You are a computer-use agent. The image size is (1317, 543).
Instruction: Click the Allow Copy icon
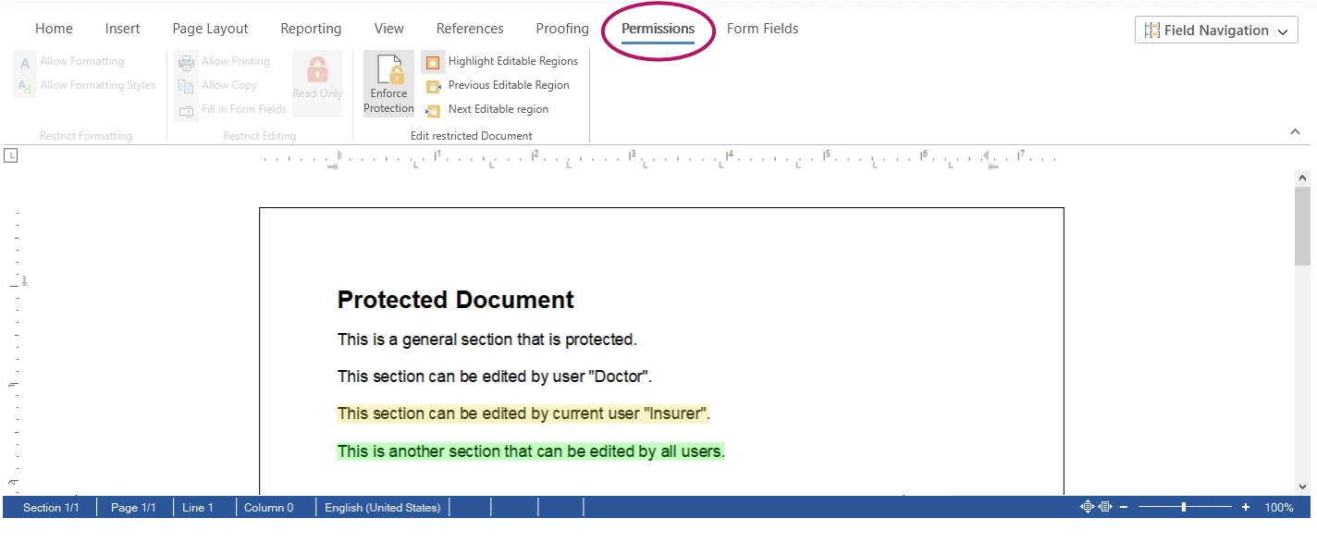click(186, 84)
